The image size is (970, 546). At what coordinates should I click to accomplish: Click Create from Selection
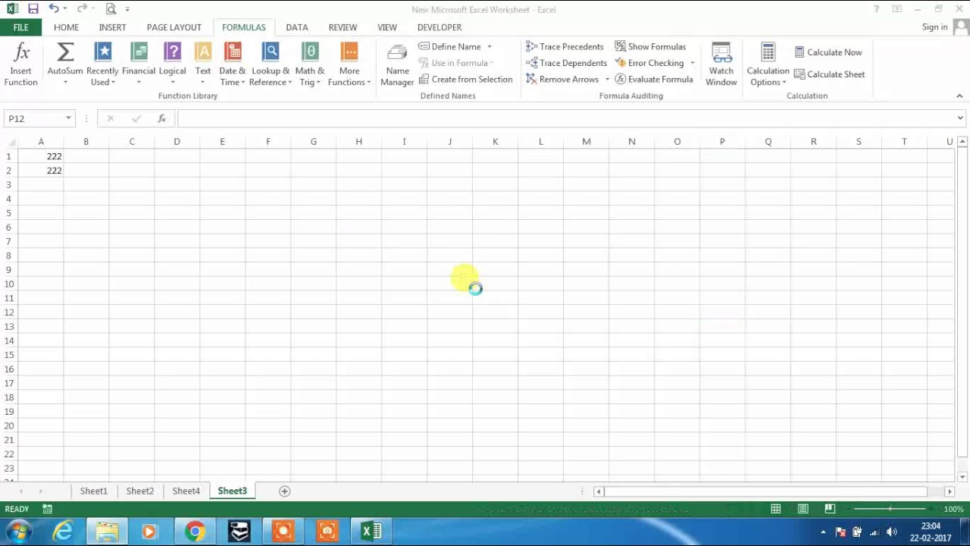pyautogui.click(x=465, y=79)
